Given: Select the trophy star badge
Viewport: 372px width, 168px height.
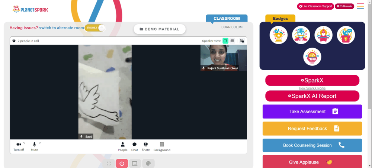Looking at the screenshot, I should coord(279,35).
